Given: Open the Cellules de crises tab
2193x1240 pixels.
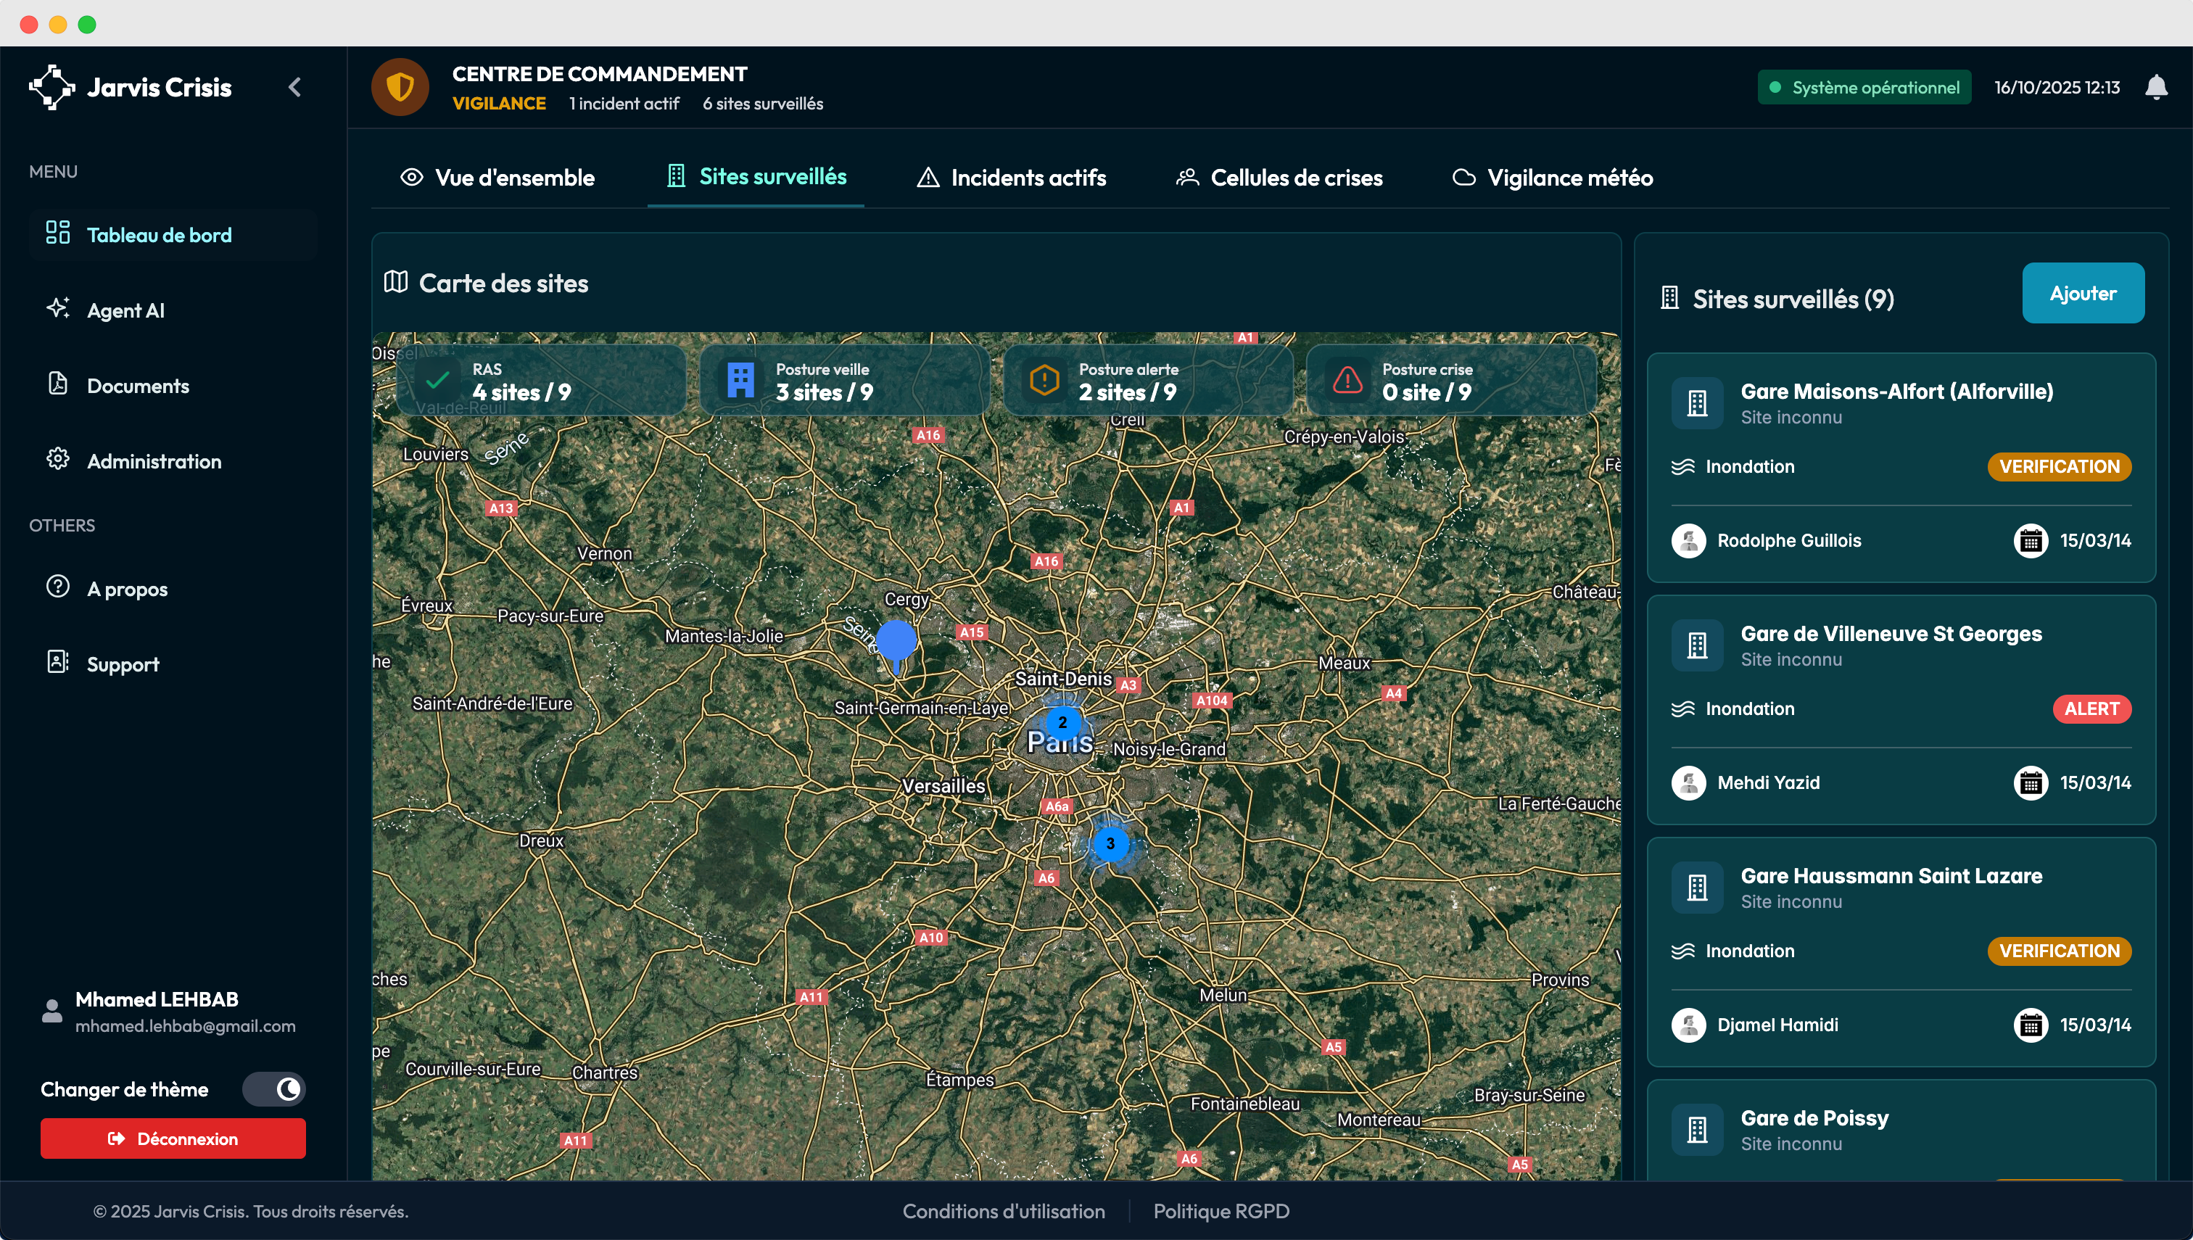Looking at the screenshot, I should pyautogui.click(x=1279, y=177).
